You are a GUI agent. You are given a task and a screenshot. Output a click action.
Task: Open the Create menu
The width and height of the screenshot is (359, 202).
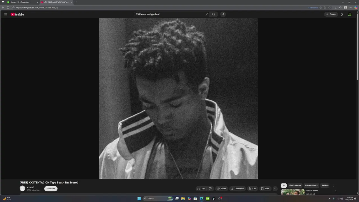pyautogui.click(x=331, y=14)
